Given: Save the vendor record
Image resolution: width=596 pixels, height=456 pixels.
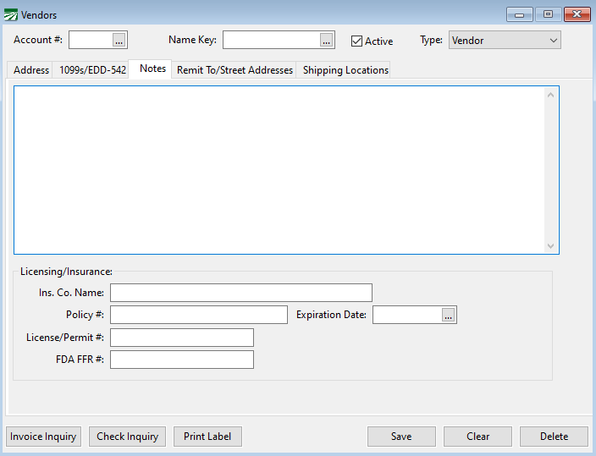Looking at the screenshot, I should click(x=401, y=437).
